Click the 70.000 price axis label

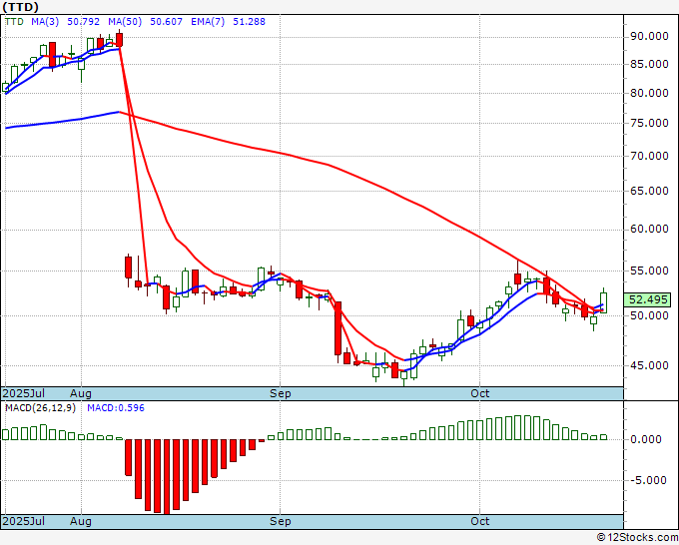point(649,157)
